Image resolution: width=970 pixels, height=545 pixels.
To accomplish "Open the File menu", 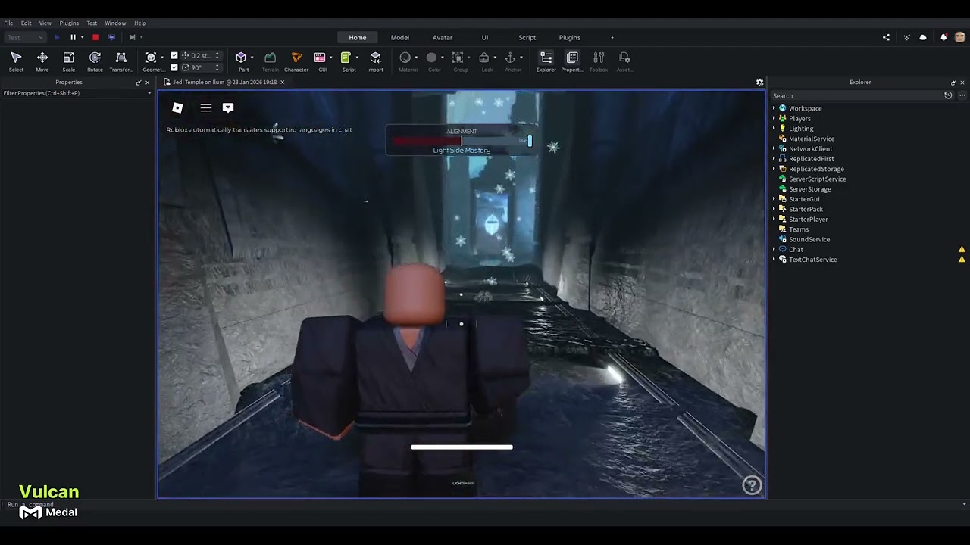I will click(x=8, y=23).
